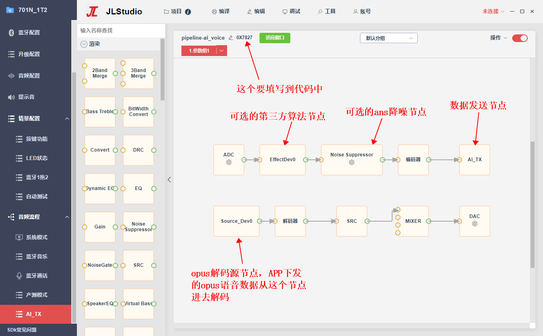This screenshot has width=543, height=336.
Task: Open the arrow dropdown beside 1.参数组1
Action: point(222,50)
